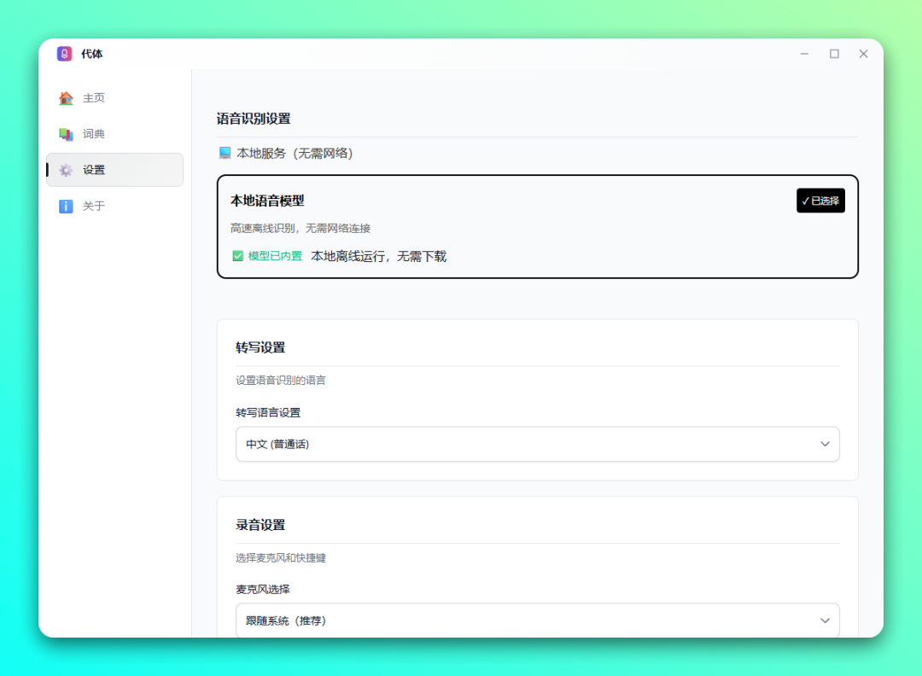Maximize the 代体 window
The width and height of the screenshot is (922, 676).
[834, 54]
